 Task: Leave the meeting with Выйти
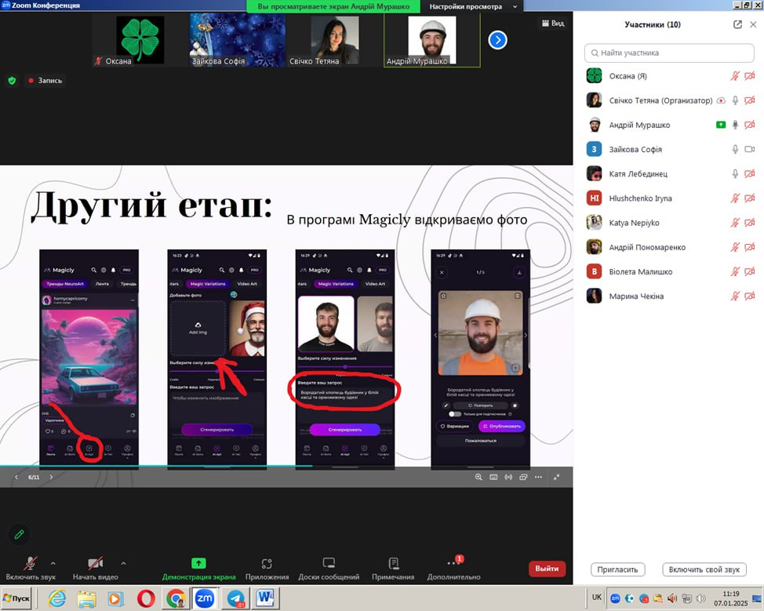[x=547, y=568]
